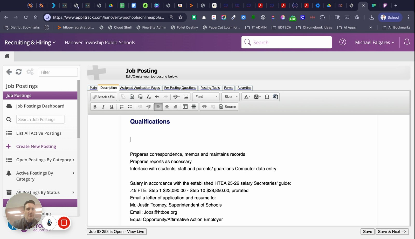The image size is (415, 239).
Task: Apply underline formatting
Action: [x=112, y=107]
